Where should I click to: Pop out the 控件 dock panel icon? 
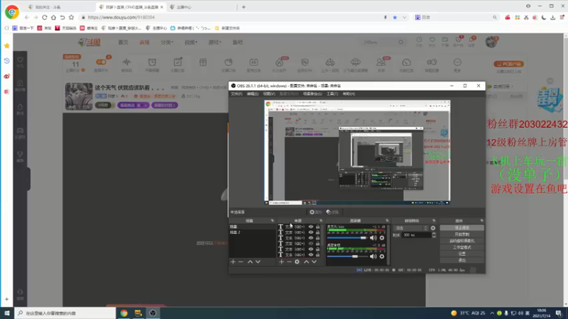click(x=482, y=220)
